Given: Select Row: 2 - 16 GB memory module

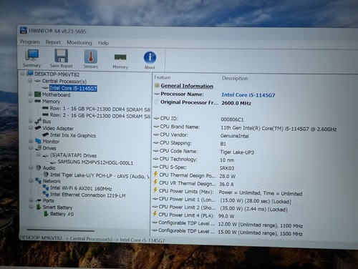Looking at the screenshot, I should [100, 116].
